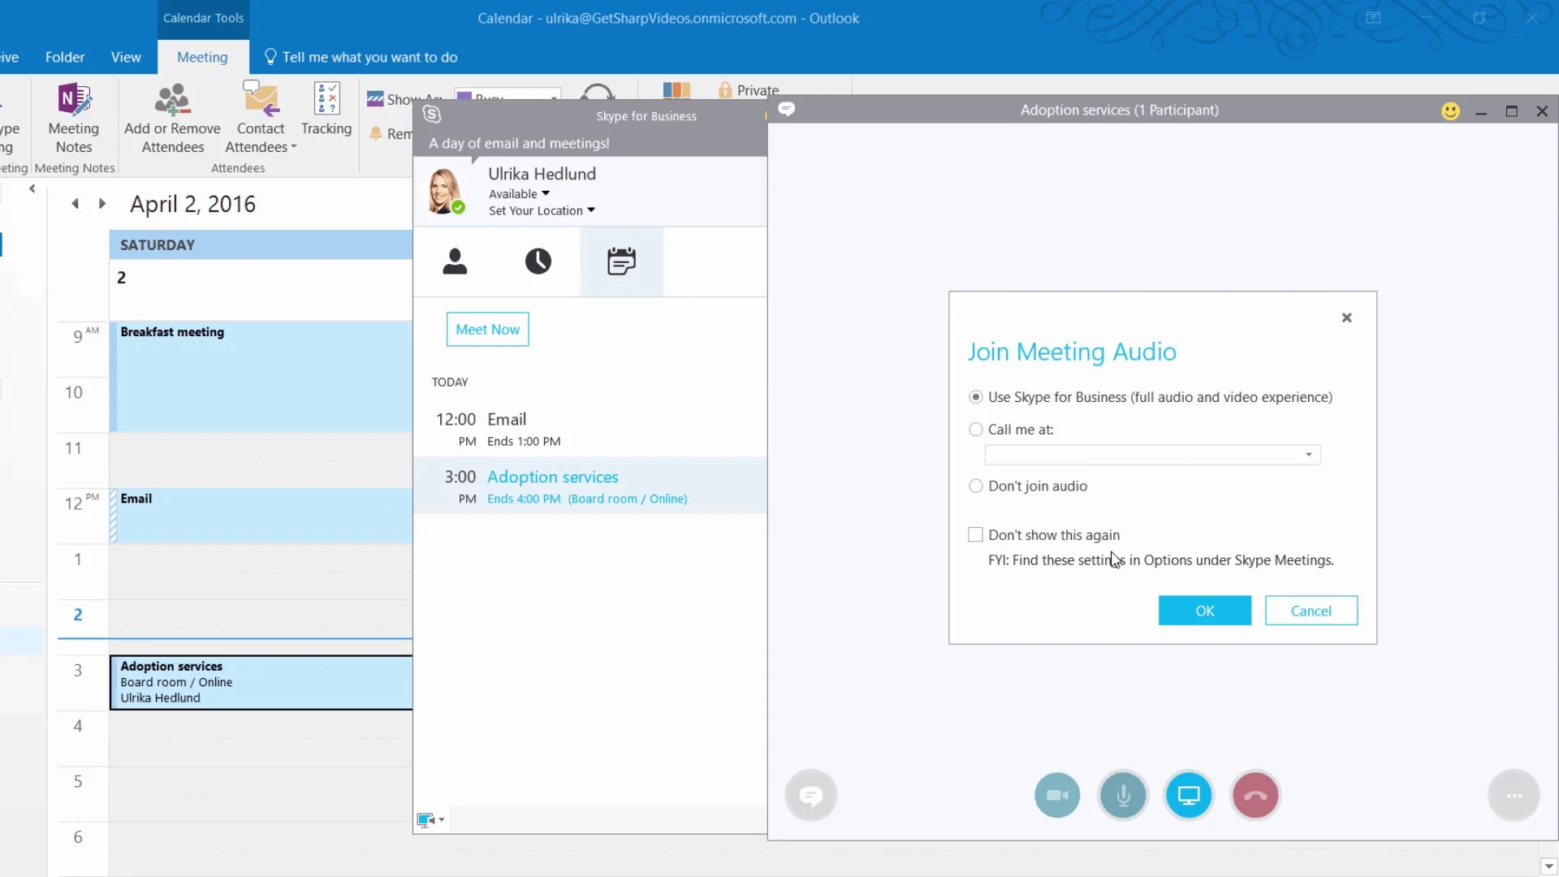
Task: Open Meeting Notes in the ribbon
Action: tap(73, 119)
